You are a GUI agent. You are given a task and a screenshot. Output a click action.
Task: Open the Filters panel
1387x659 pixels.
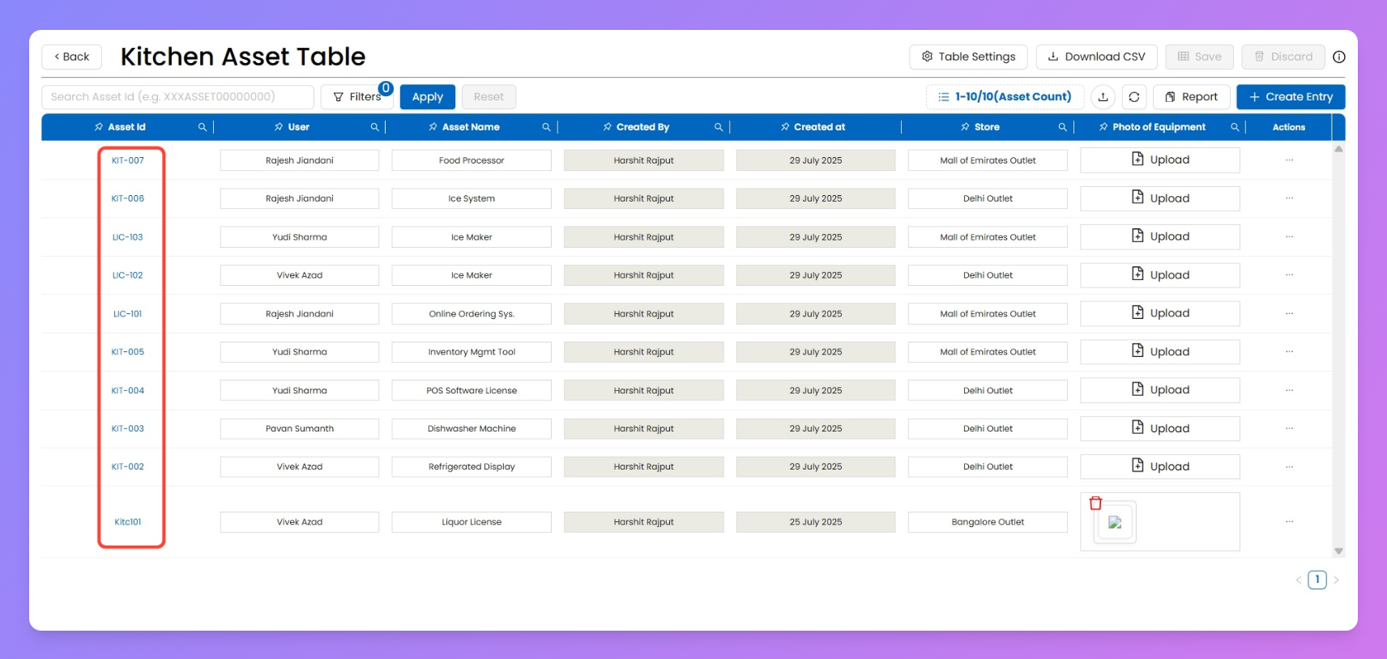coord(356,97)
